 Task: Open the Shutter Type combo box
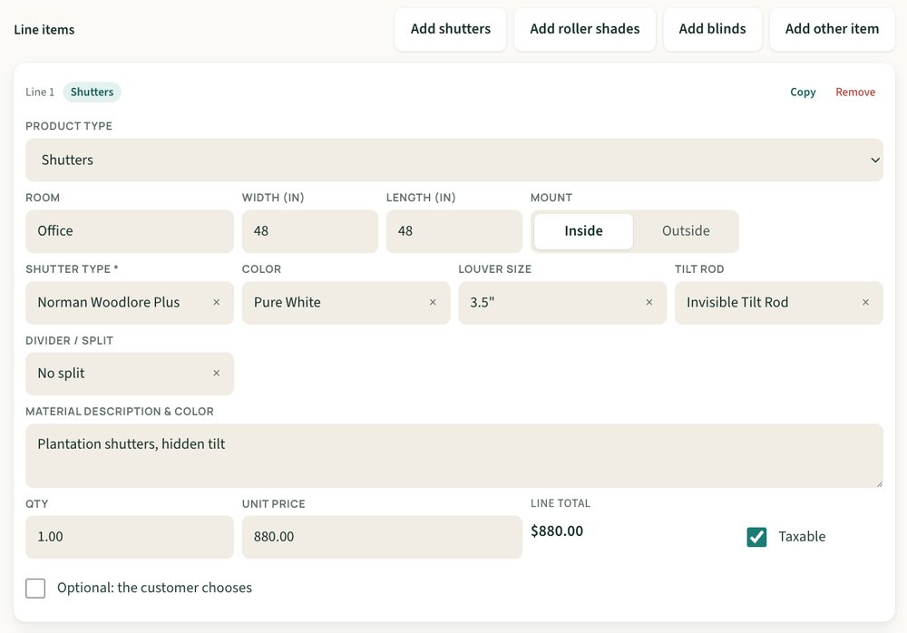pyautogui.click(x=130, y=303)
